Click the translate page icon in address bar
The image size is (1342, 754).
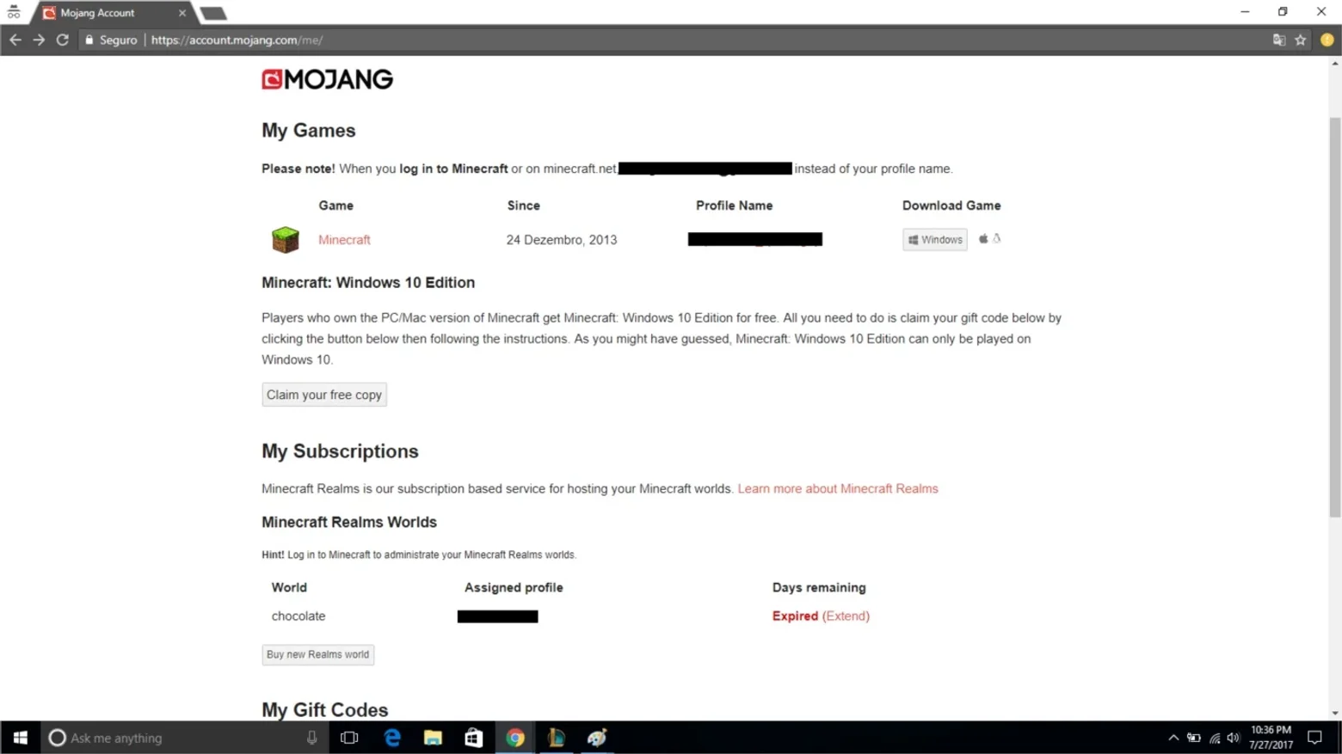[1279, 40]
